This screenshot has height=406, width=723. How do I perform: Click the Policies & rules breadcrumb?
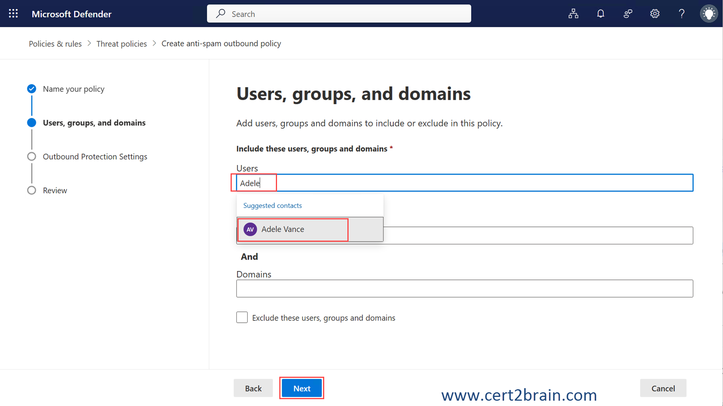click(55, 44)
